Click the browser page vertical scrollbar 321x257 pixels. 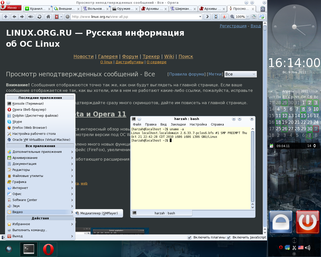pos(265,128)
